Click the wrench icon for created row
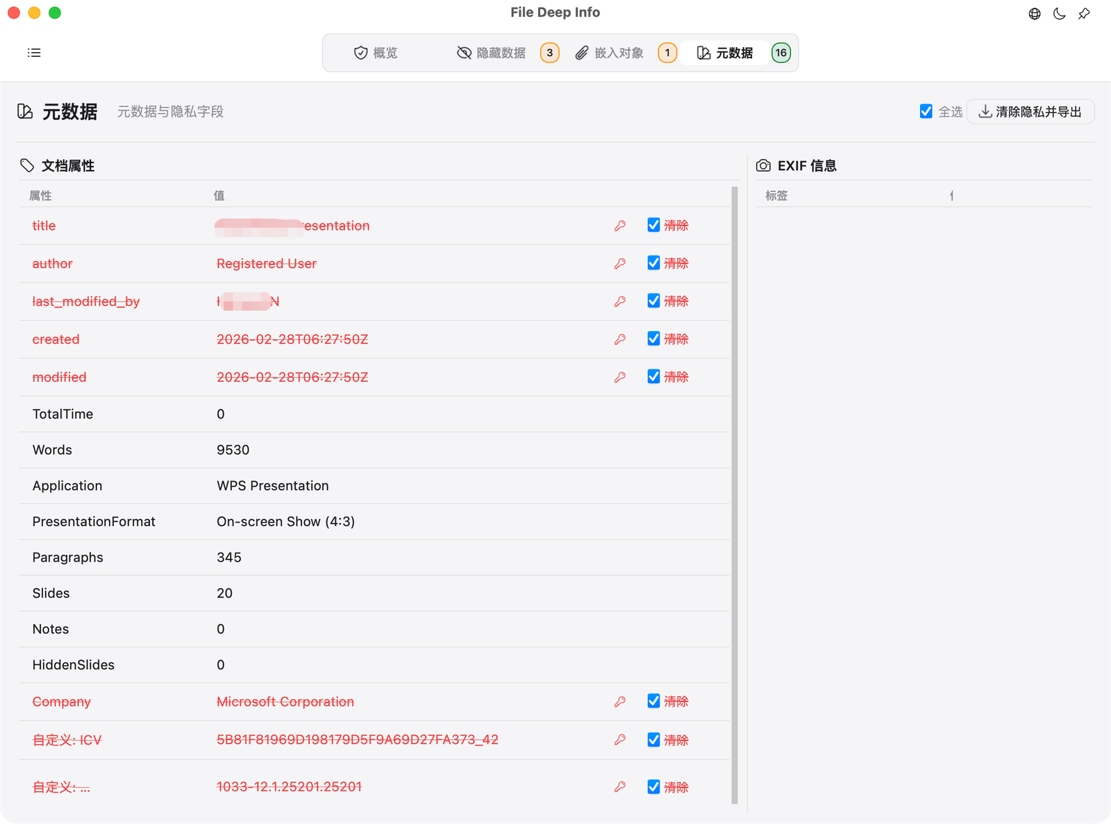Image resolution: width=1111 pixels, height=824 pixels. tap(620, 339)
